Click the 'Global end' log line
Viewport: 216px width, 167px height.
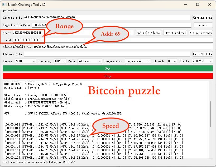tap(37, 102)
